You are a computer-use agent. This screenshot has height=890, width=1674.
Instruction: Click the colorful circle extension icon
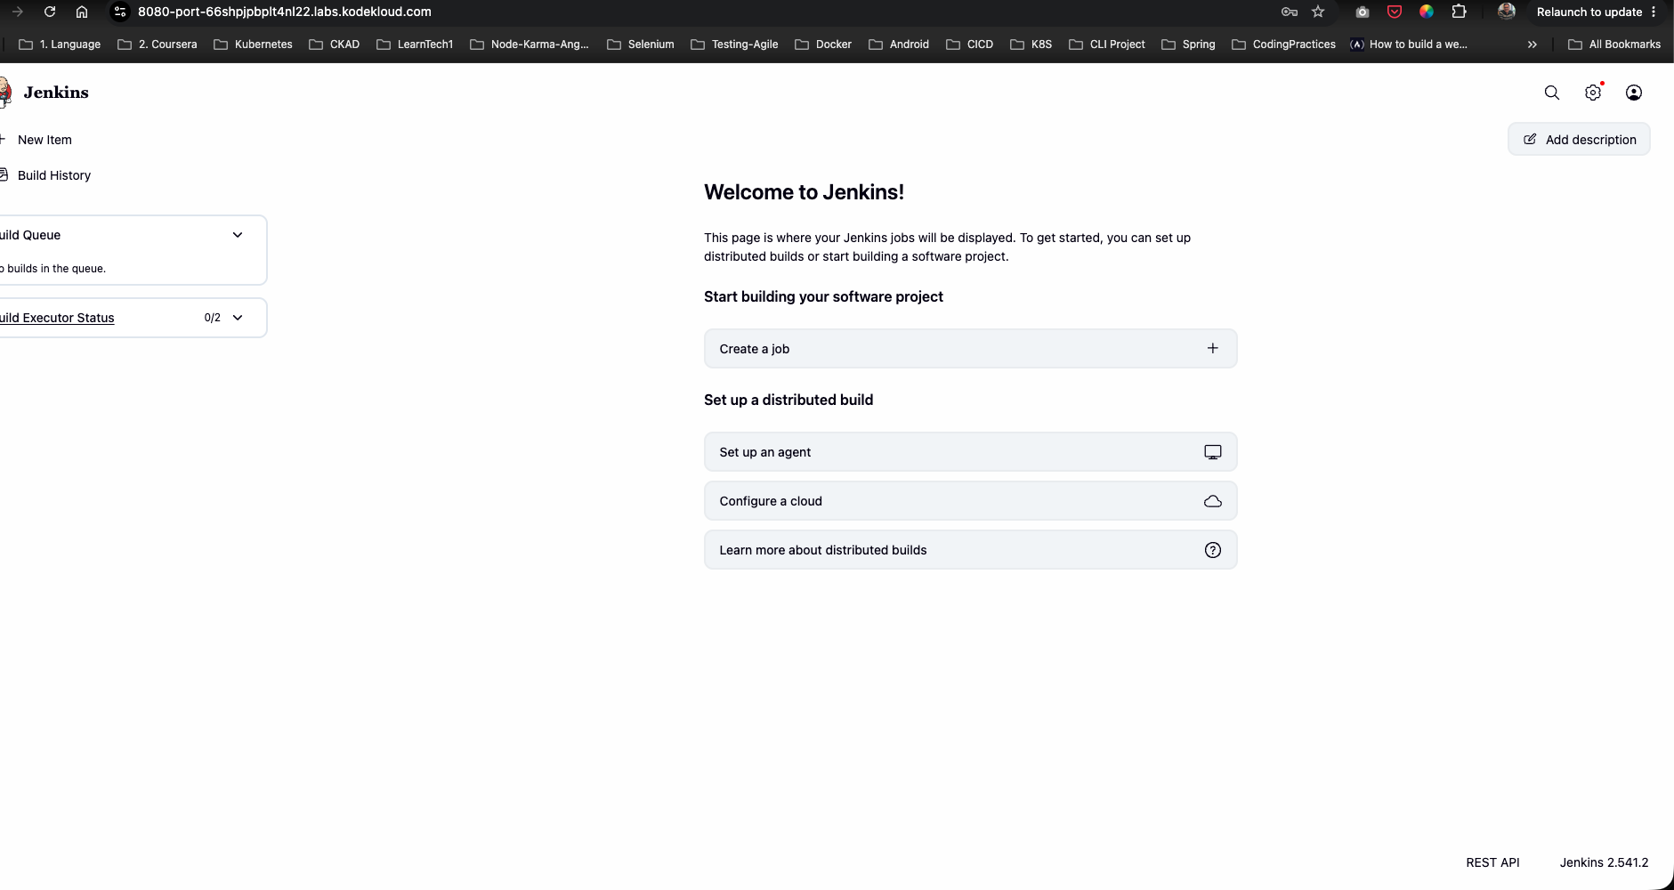coord(1427,12)
